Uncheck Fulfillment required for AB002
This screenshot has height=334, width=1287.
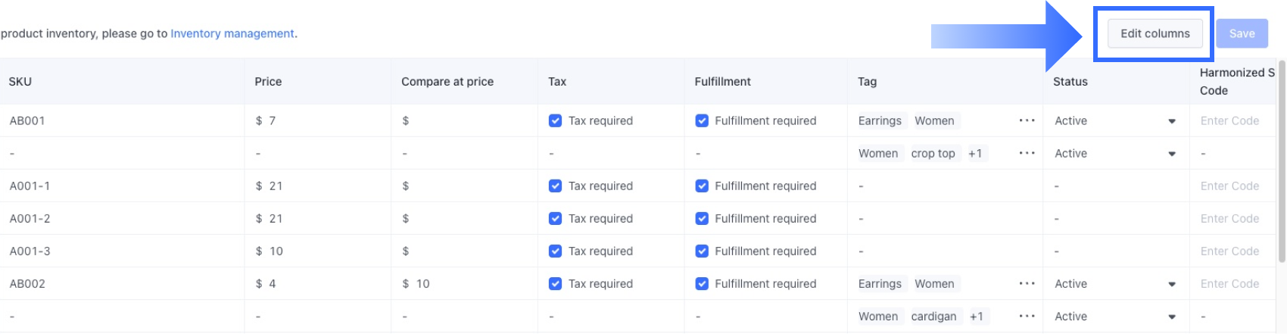[702, 284]
